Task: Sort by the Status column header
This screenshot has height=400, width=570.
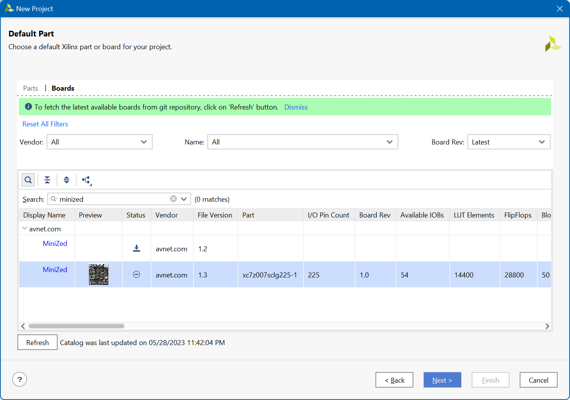Action: tap(137, 215)
